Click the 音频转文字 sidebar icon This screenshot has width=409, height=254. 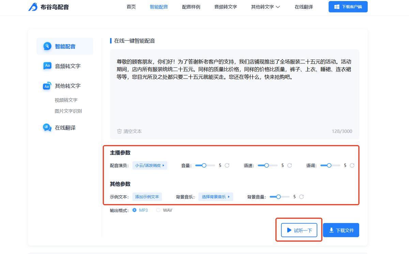pyautogui.click(x=47, y=66)
